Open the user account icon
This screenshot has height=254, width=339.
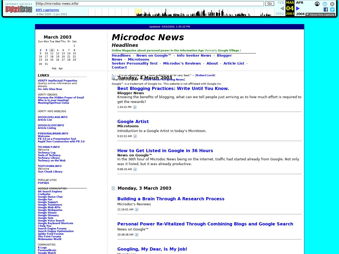pyautogui.click(x=317, y=4)
